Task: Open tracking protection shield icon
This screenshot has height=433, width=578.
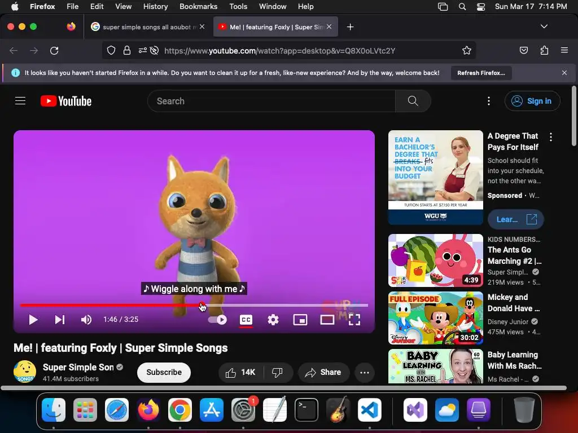Action: pos(111,50)
